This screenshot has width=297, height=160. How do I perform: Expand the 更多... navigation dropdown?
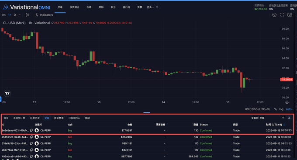(152, 7)
